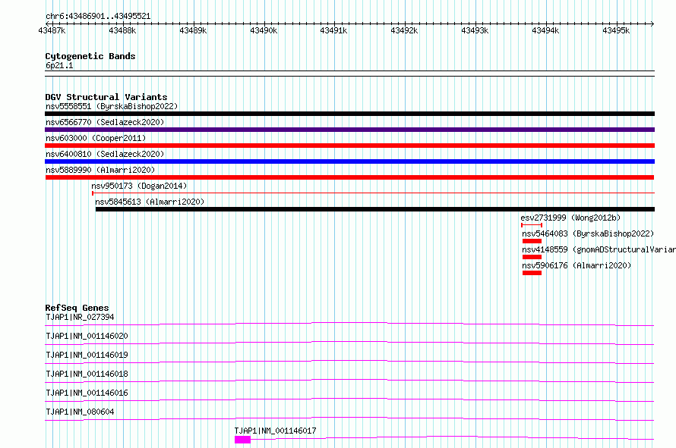The height and width of the screenshot is (448, 676).
Task: Select the 43491k ruler tick label
Action: tap(333, 30)
